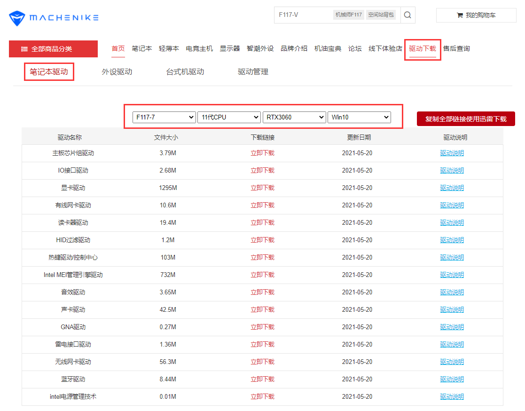525x411 pixels.
Task: Open the 机油宝典 menu item
Action: click(328, 48)
